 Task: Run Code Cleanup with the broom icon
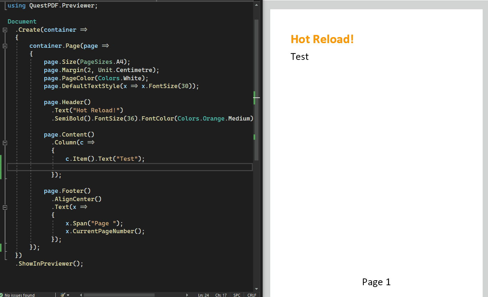[63, 295]
